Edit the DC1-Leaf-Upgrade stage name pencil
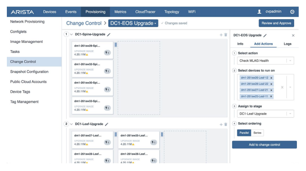The image size is (306, 171). point(106,124)
